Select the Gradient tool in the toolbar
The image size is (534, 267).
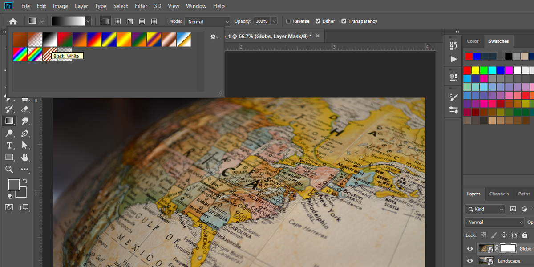[x=9, y=121]
